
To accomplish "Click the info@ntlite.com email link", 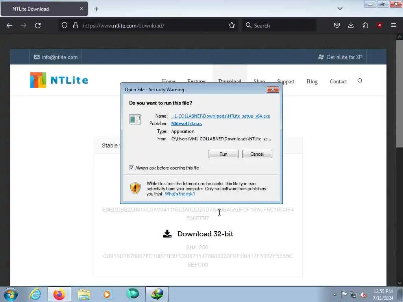I will (56, 57).
